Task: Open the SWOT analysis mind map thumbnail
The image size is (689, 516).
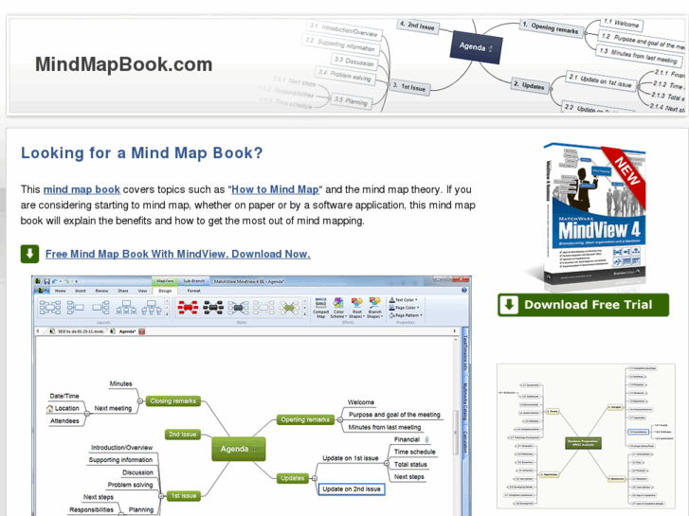Action: (586, 436)
